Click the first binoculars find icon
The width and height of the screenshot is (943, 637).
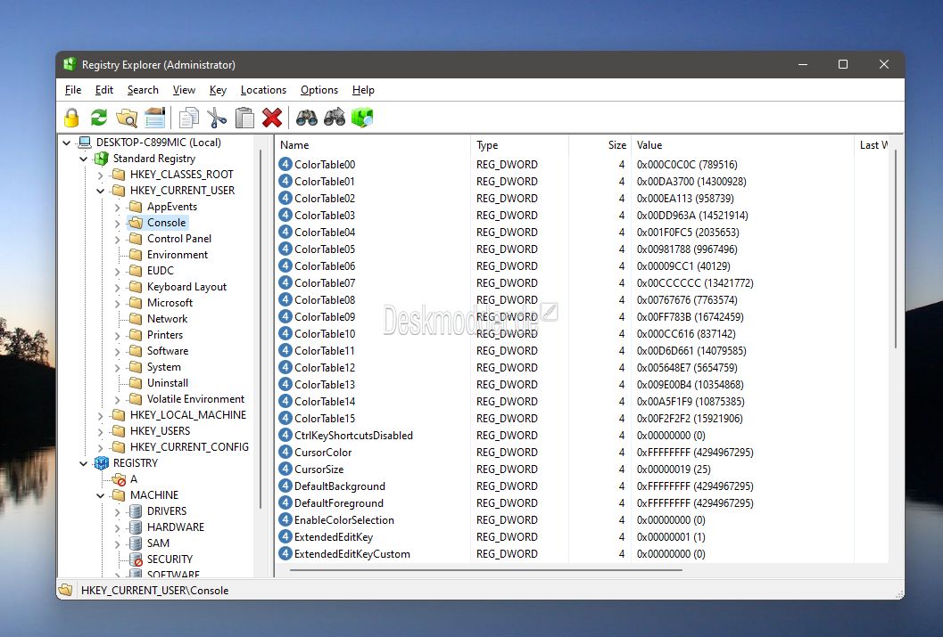tap(307, 118)
